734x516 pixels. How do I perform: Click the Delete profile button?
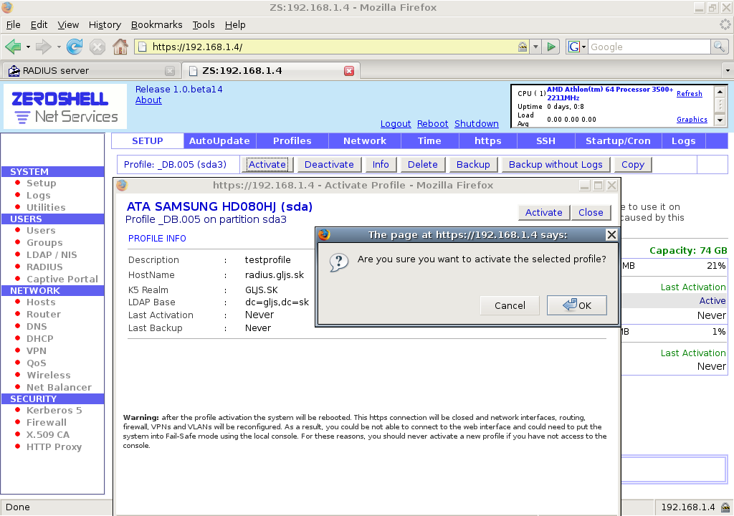point(423,164)
